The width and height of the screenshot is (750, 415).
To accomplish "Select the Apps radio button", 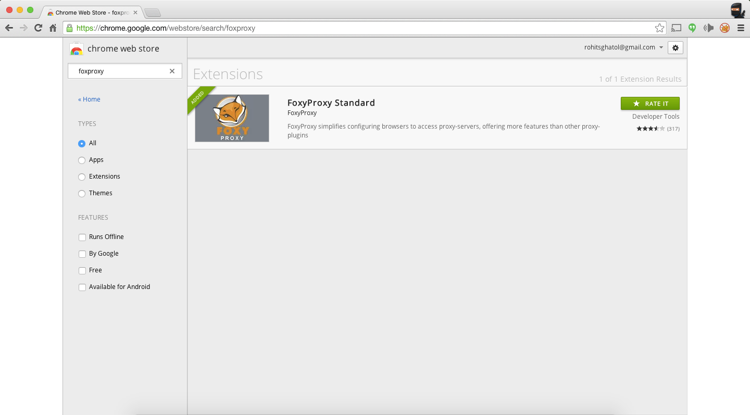I will click(x=82, y=160).
